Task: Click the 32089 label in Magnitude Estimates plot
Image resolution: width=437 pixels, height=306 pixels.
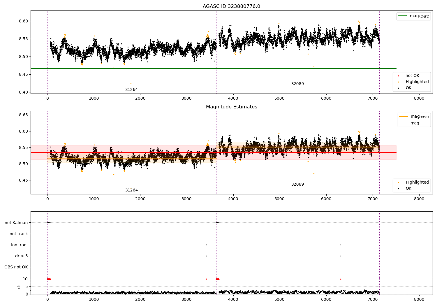Action: 297,184
